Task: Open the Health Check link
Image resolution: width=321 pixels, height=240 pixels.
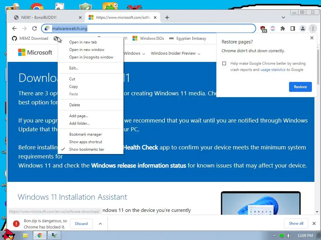Action: pyautogui.click(x=141, y=147)
